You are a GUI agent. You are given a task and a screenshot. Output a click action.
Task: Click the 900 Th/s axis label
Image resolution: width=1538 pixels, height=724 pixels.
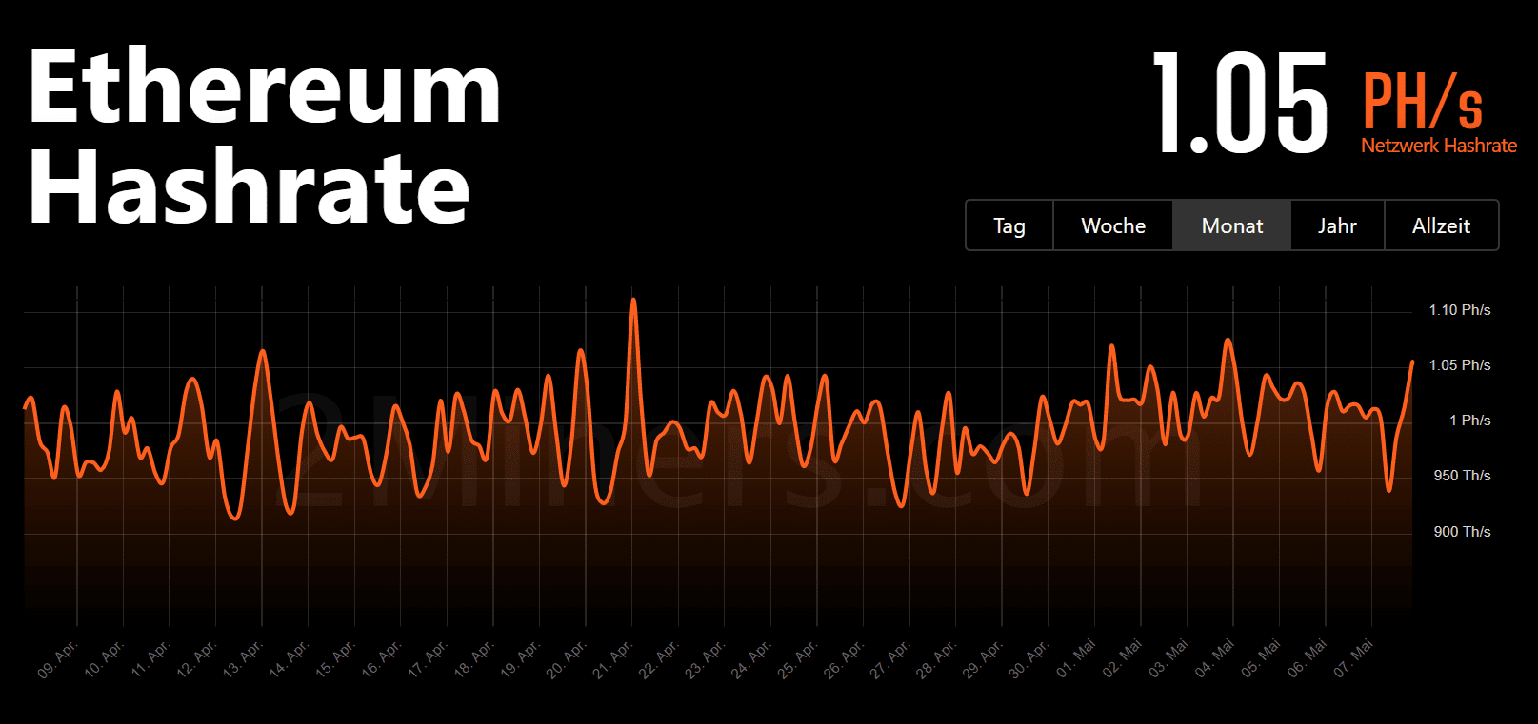[1462, 532]
